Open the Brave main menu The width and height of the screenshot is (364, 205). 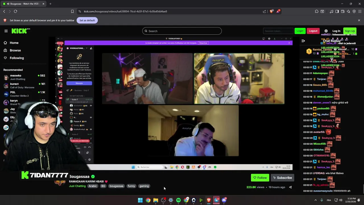pos(360,11)
